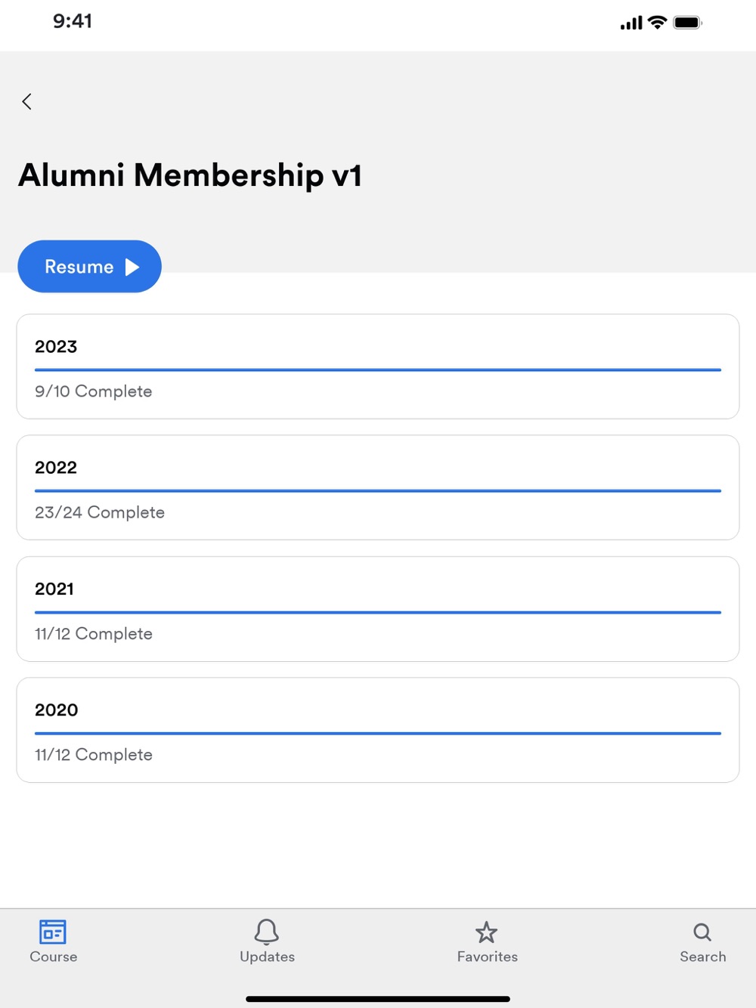Tap the back chevron arrow
Viewport: 756px width, 1008px height.
click(x=27, y=102)
